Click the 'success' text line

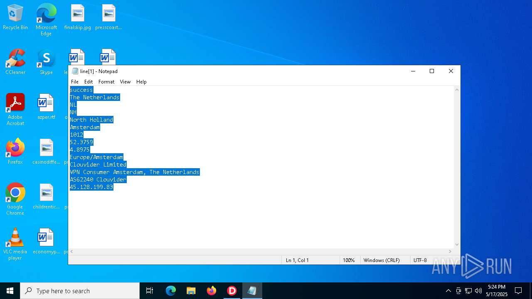81,90
